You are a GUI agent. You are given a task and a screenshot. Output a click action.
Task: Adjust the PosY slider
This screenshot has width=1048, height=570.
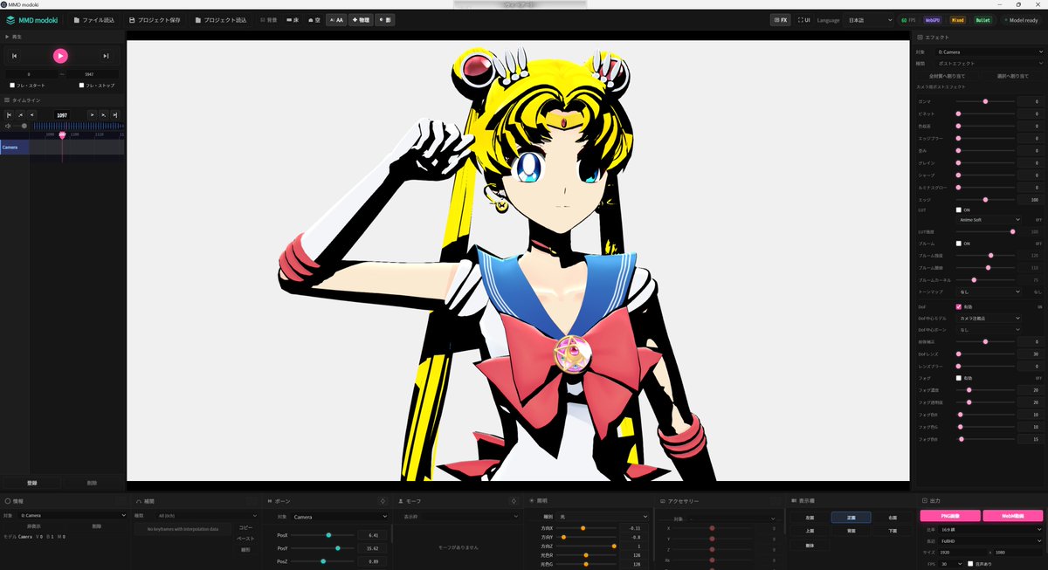(x=323, y=548)
